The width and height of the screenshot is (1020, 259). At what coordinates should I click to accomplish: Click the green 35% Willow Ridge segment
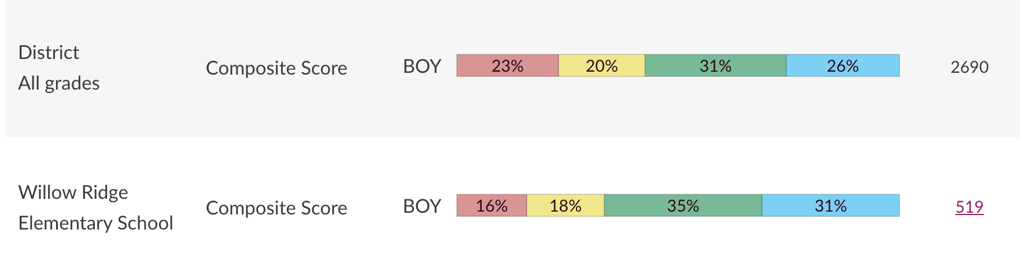683,206
